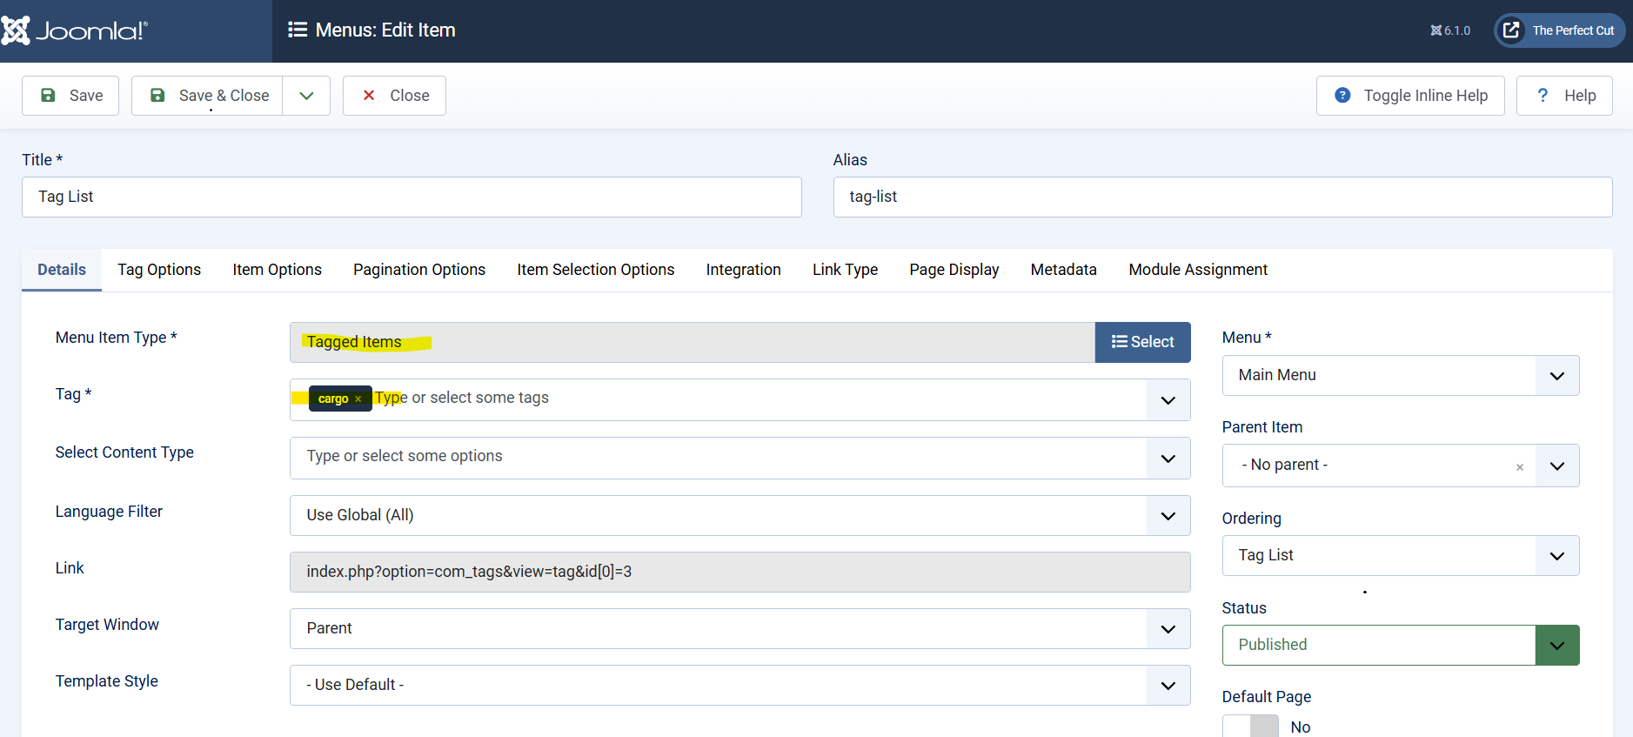The image size is (1633, 737).
Task: Click Select for Menu Item Type
Action: 1142,342
